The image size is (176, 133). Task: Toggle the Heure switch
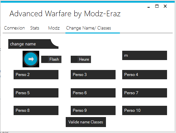pos(81,59)
